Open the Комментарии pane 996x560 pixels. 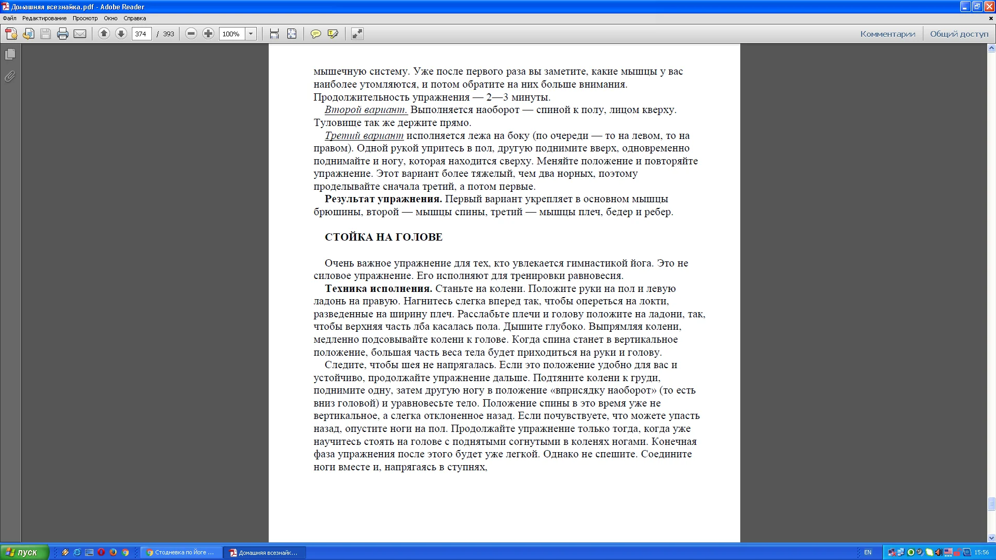coord(888,34)
